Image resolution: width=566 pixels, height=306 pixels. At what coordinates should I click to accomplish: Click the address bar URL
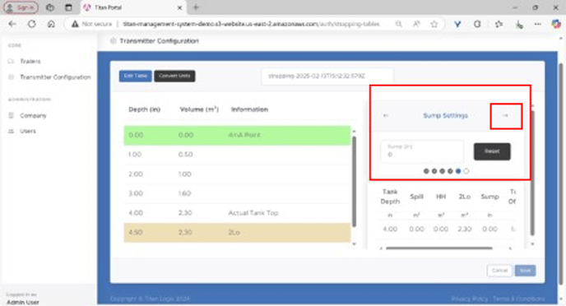pos(251,24)
